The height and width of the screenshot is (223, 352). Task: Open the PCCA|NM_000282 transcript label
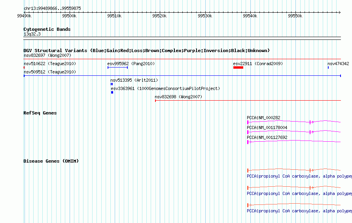click(263, 118)
